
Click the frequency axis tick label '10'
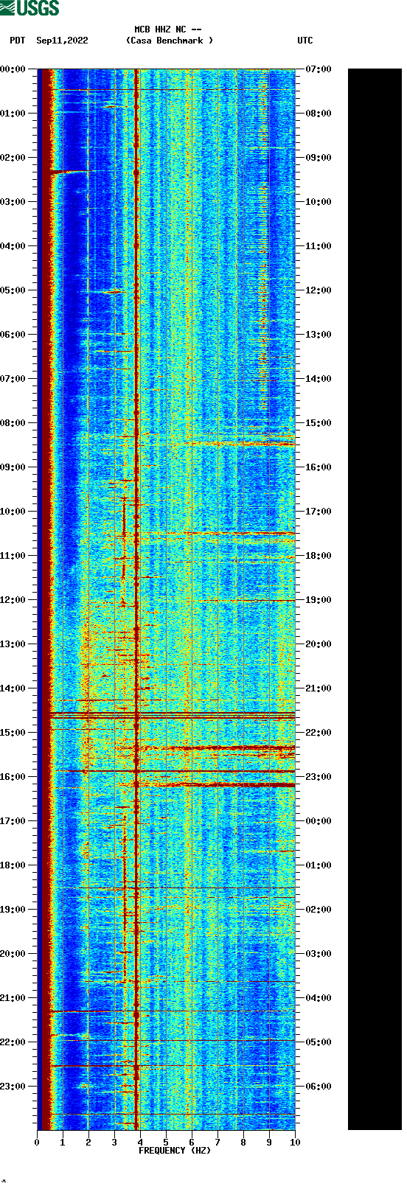295,1143
